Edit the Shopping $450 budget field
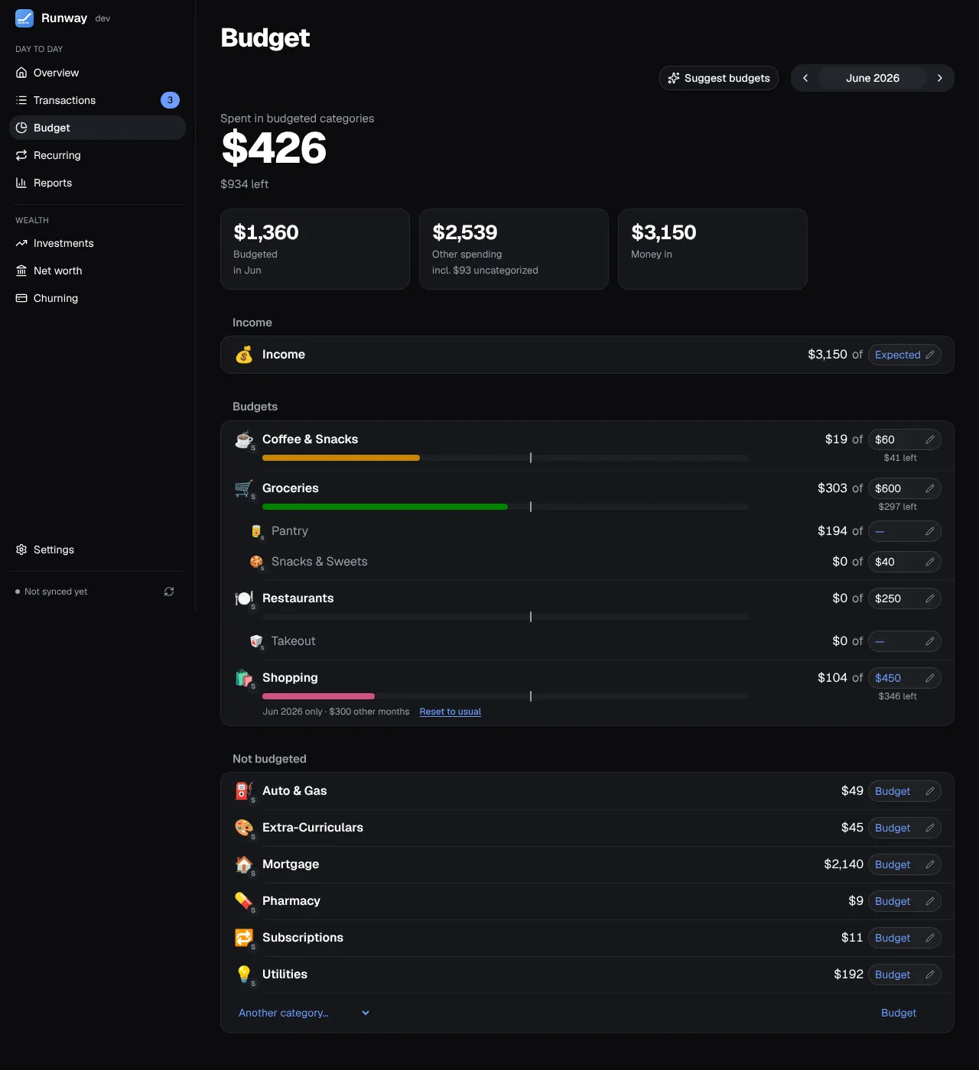The image size is (979, 1070). pyautogui.click(x=905, y=678)
